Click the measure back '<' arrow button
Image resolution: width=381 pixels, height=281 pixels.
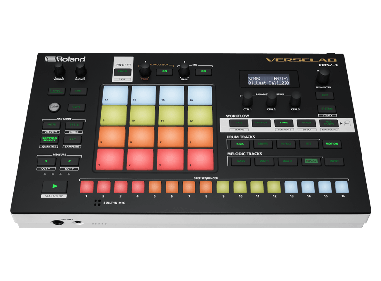(x=46, y=161)
